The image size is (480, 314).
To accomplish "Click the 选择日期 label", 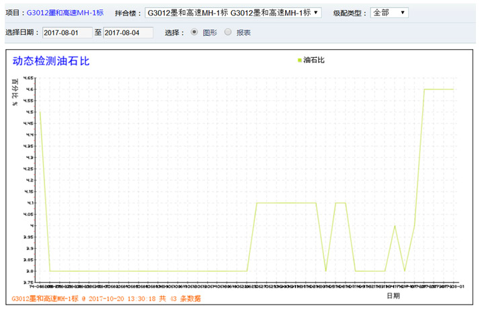I will coord(22,32).
